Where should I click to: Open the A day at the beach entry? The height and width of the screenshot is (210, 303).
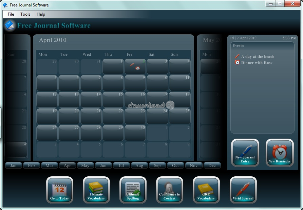(x=258, y=56)
